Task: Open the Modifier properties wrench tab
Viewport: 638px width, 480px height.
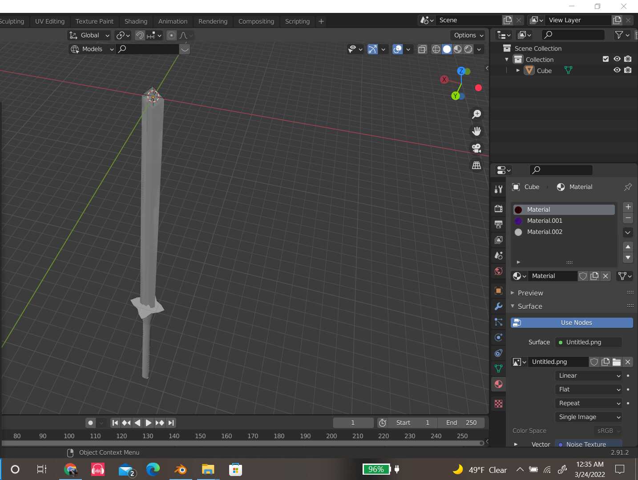Action: click(x=498, y=307)
